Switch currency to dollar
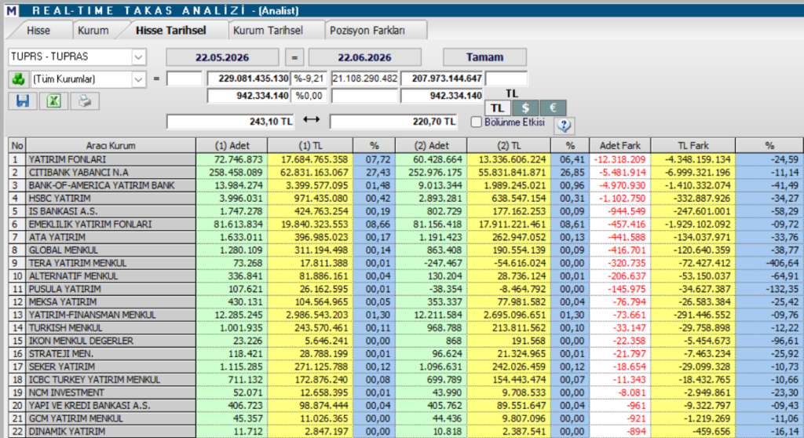The width and height of the screenshot is (804, 438). pyautogui.click(x=525, y=108)
